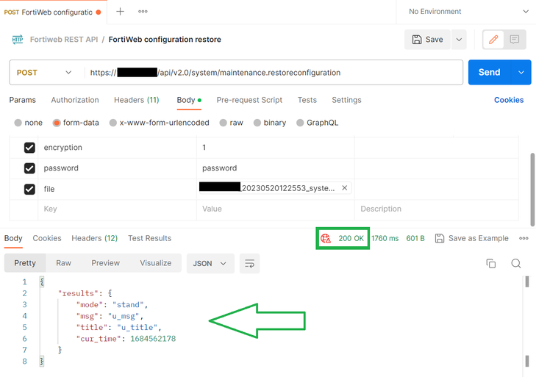Remove the attached file with X
Screen dimensions: 536x377
point(345,188)
